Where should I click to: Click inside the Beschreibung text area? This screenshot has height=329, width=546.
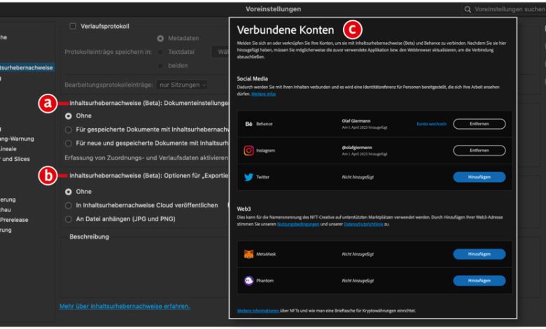pos(144,268)
